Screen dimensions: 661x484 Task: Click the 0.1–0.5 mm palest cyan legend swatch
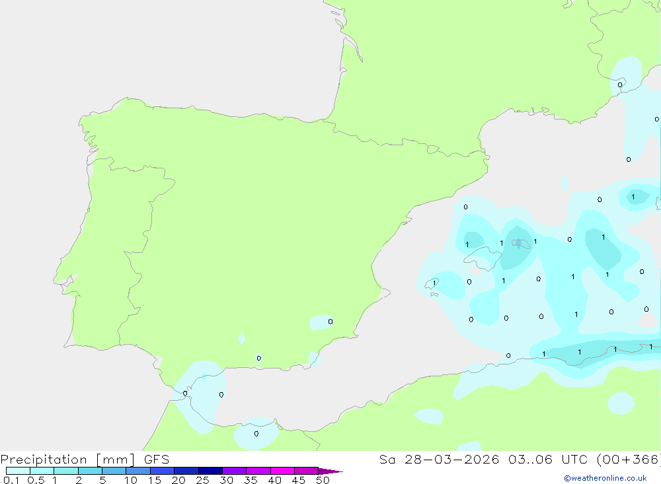coord(18,471)
